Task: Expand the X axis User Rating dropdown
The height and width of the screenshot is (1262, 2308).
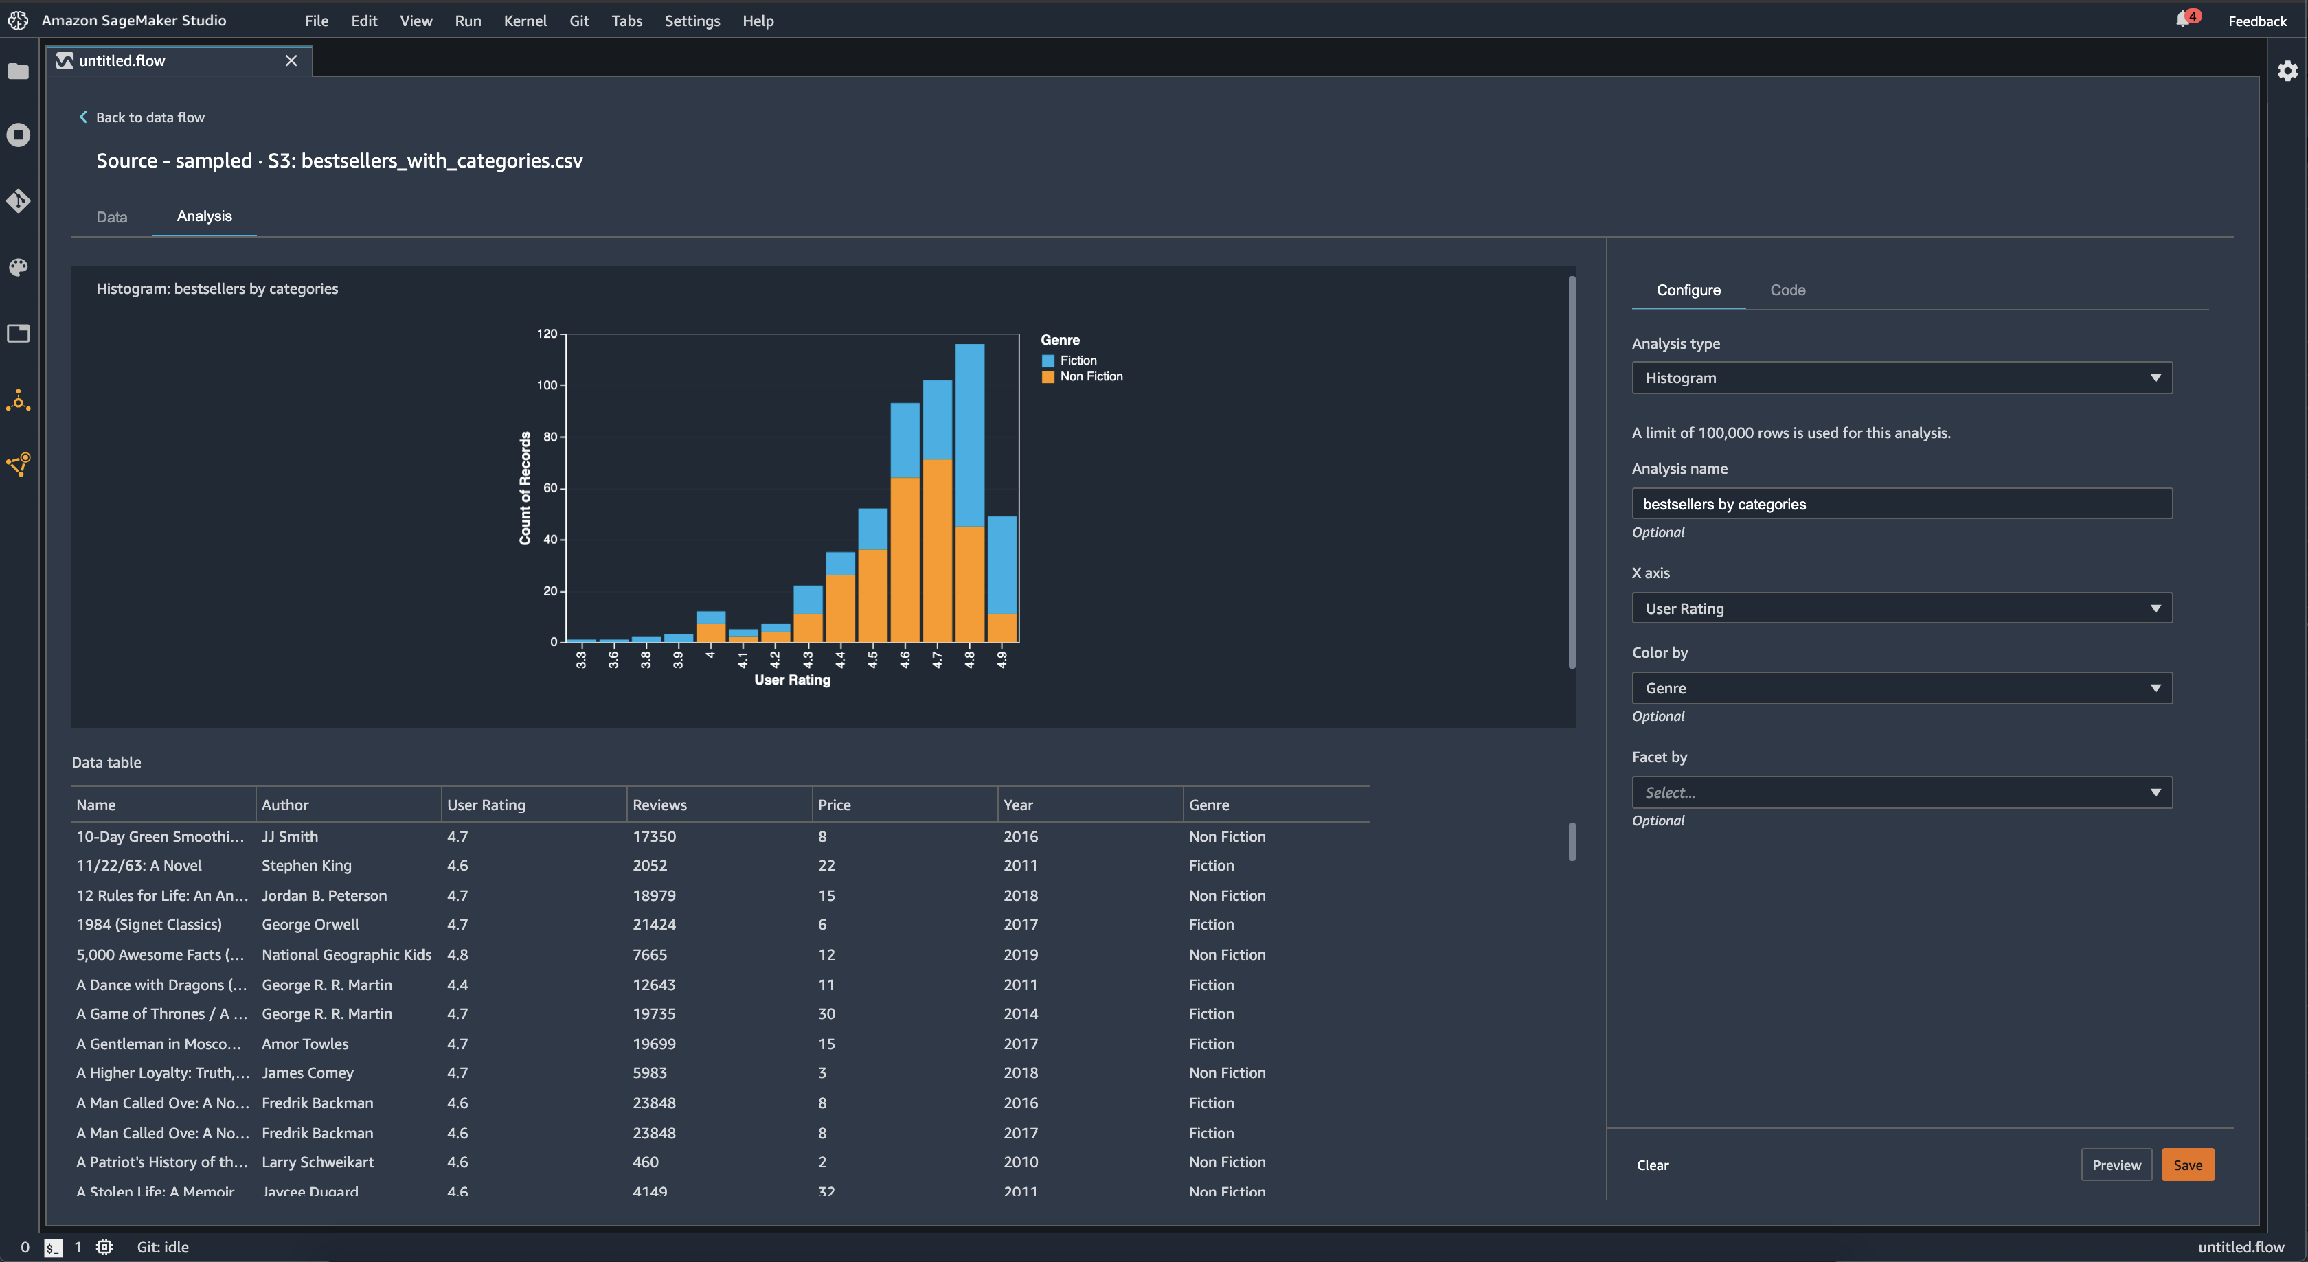Action: tap(2154, 608)
